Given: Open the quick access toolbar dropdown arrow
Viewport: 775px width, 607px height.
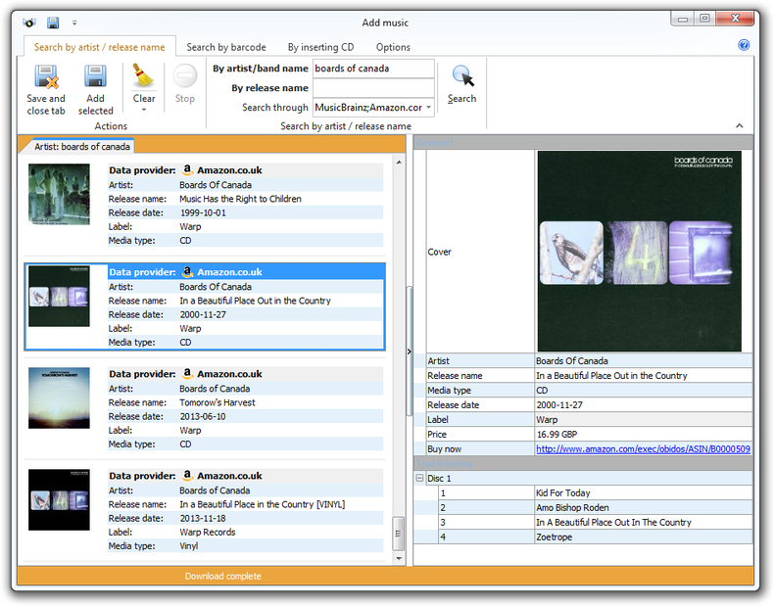Looking at the screenshot, I should [74, 23].
